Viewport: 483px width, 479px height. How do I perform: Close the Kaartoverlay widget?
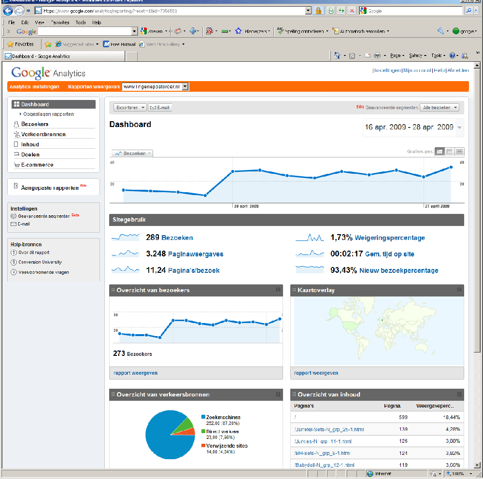tap(459, 290)
